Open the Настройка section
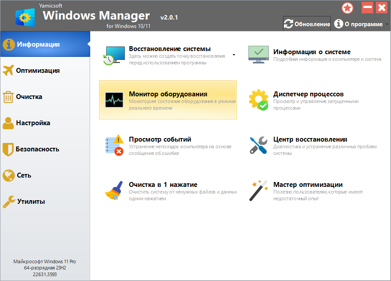Screen dimensions: 391x281 (x=33, y=123)
